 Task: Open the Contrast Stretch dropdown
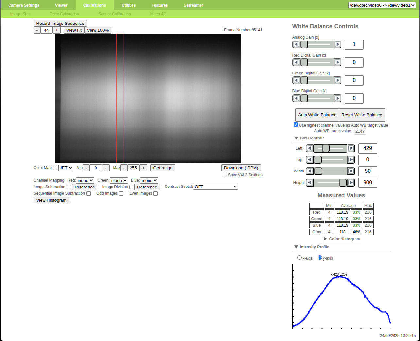click(x=215, y=187)
